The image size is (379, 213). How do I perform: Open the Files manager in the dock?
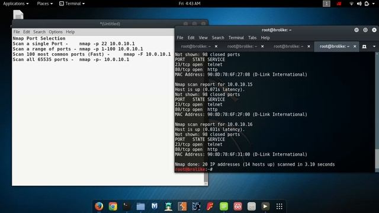(140, 206)
